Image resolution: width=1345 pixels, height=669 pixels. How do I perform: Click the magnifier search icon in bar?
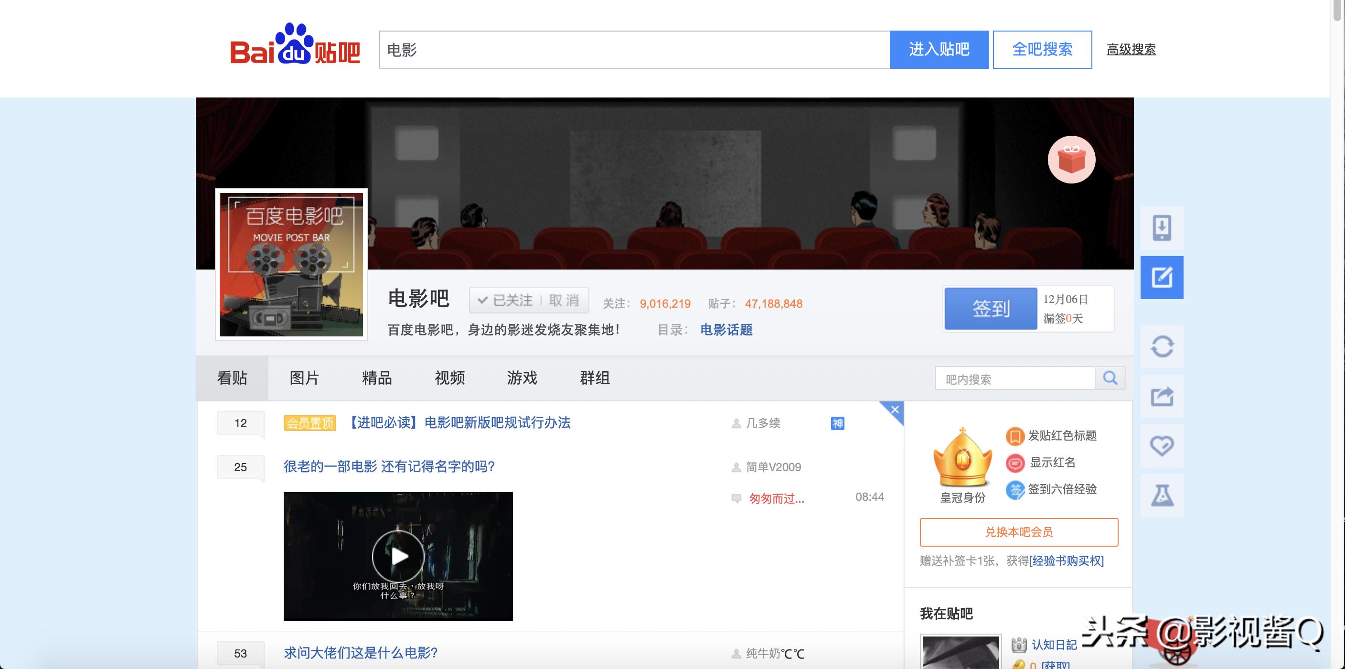[x=1110, y=378]
